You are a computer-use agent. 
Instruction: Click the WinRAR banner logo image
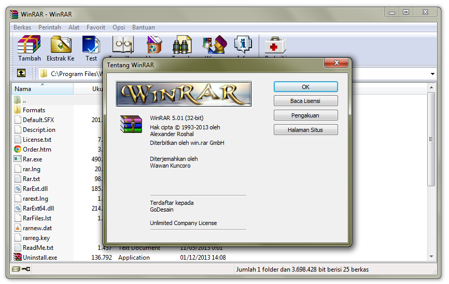tap(184, 94)
